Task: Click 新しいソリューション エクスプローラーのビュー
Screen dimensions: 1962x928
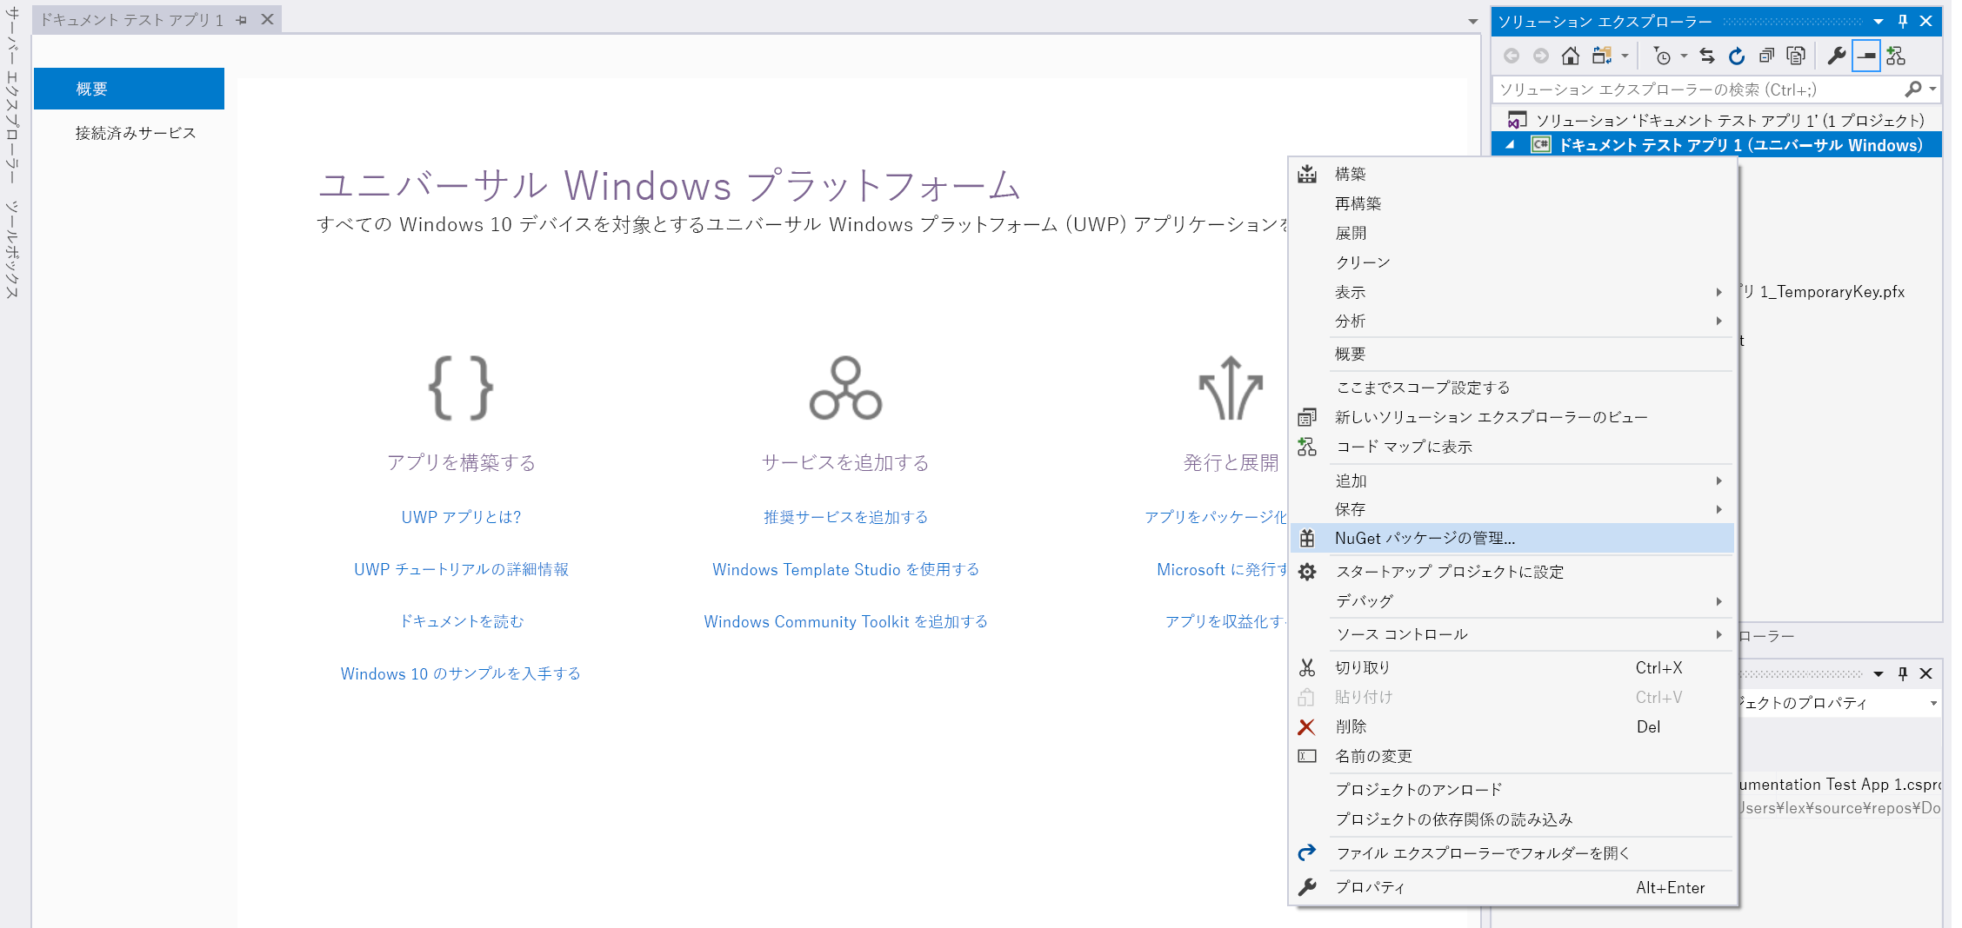Action: pos(1512,417)
